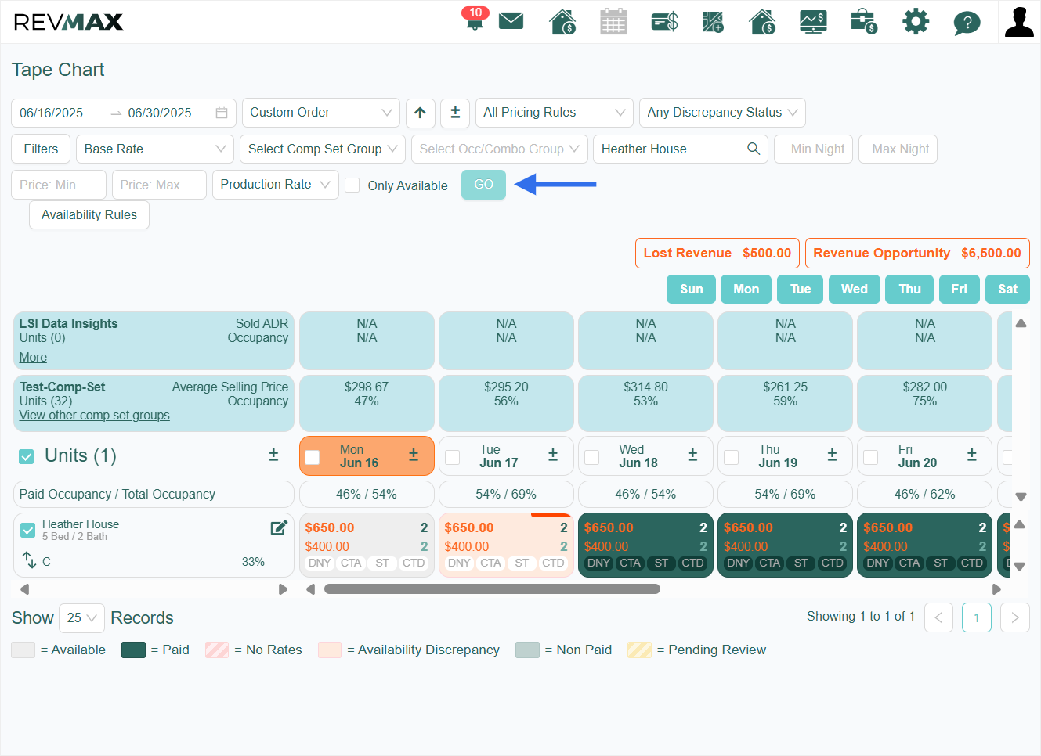Click the date range picker field
Screen dimensions: 1041x756
point(124,113)
